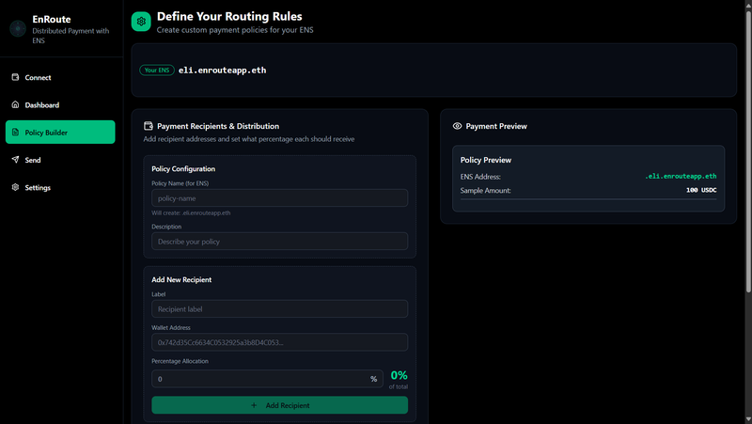Click the Settings gear icon in sidebar

click(x=15, y=187)
